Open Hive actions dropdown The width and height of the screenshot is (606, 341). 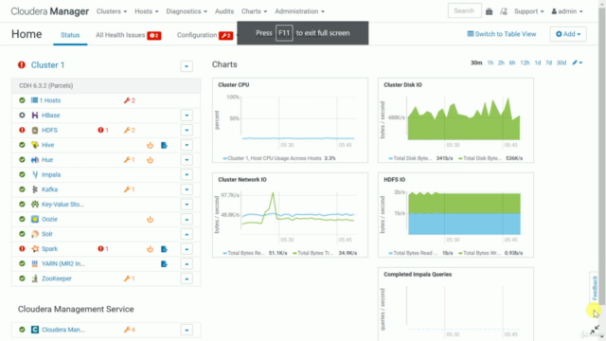pos(187,145)
